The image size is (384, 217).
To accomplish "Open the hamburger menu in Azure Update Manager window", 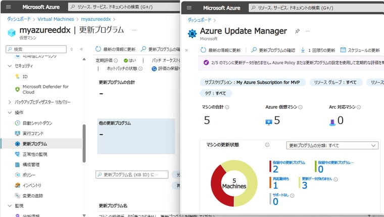I will click(x=189, y=8).
